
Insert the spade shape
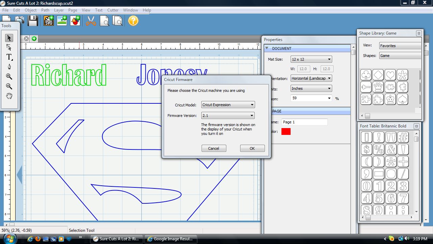click(403, 99)
